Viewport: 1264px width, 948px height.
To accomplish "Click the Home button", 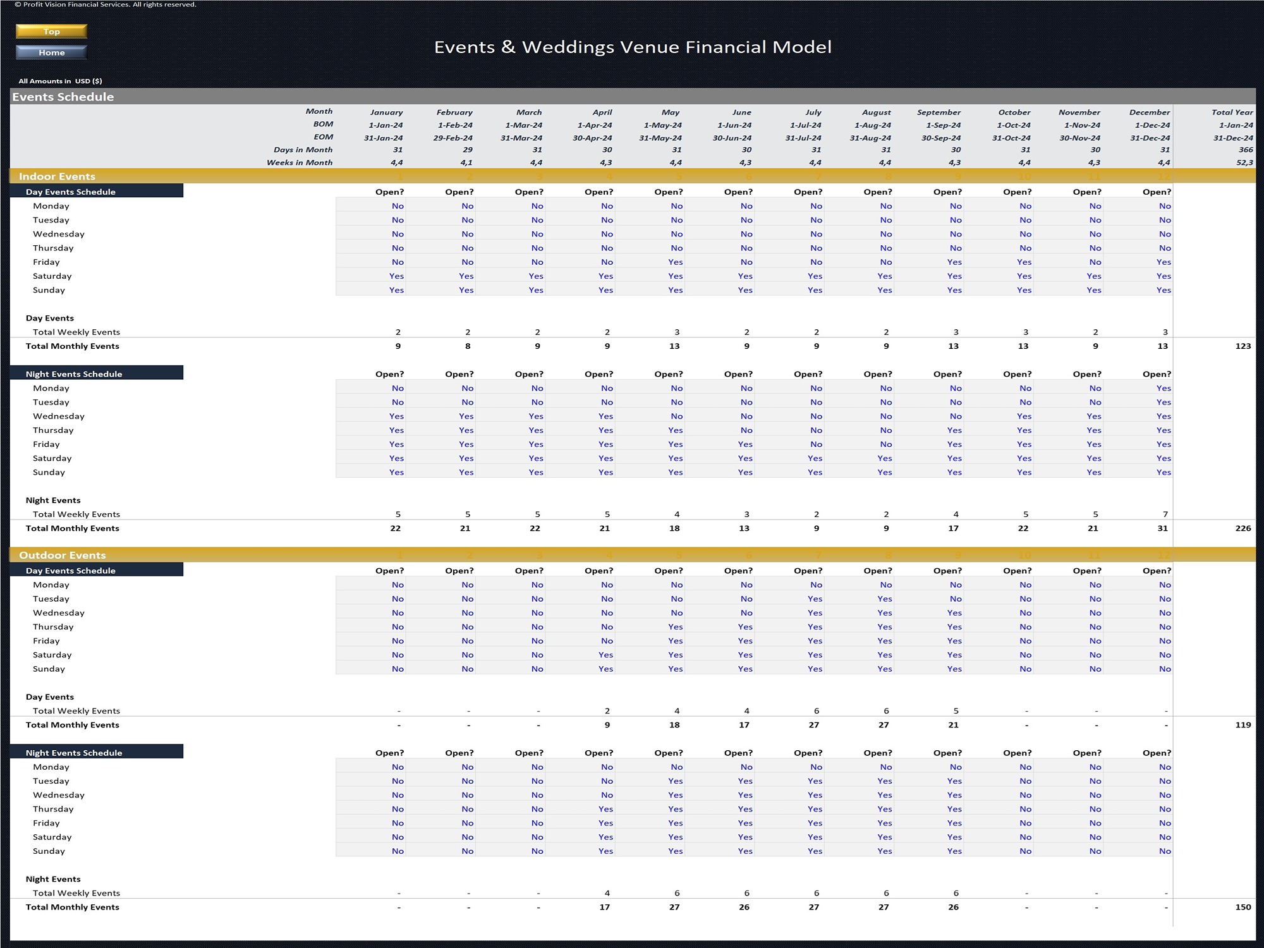I will tap(51, 52).
